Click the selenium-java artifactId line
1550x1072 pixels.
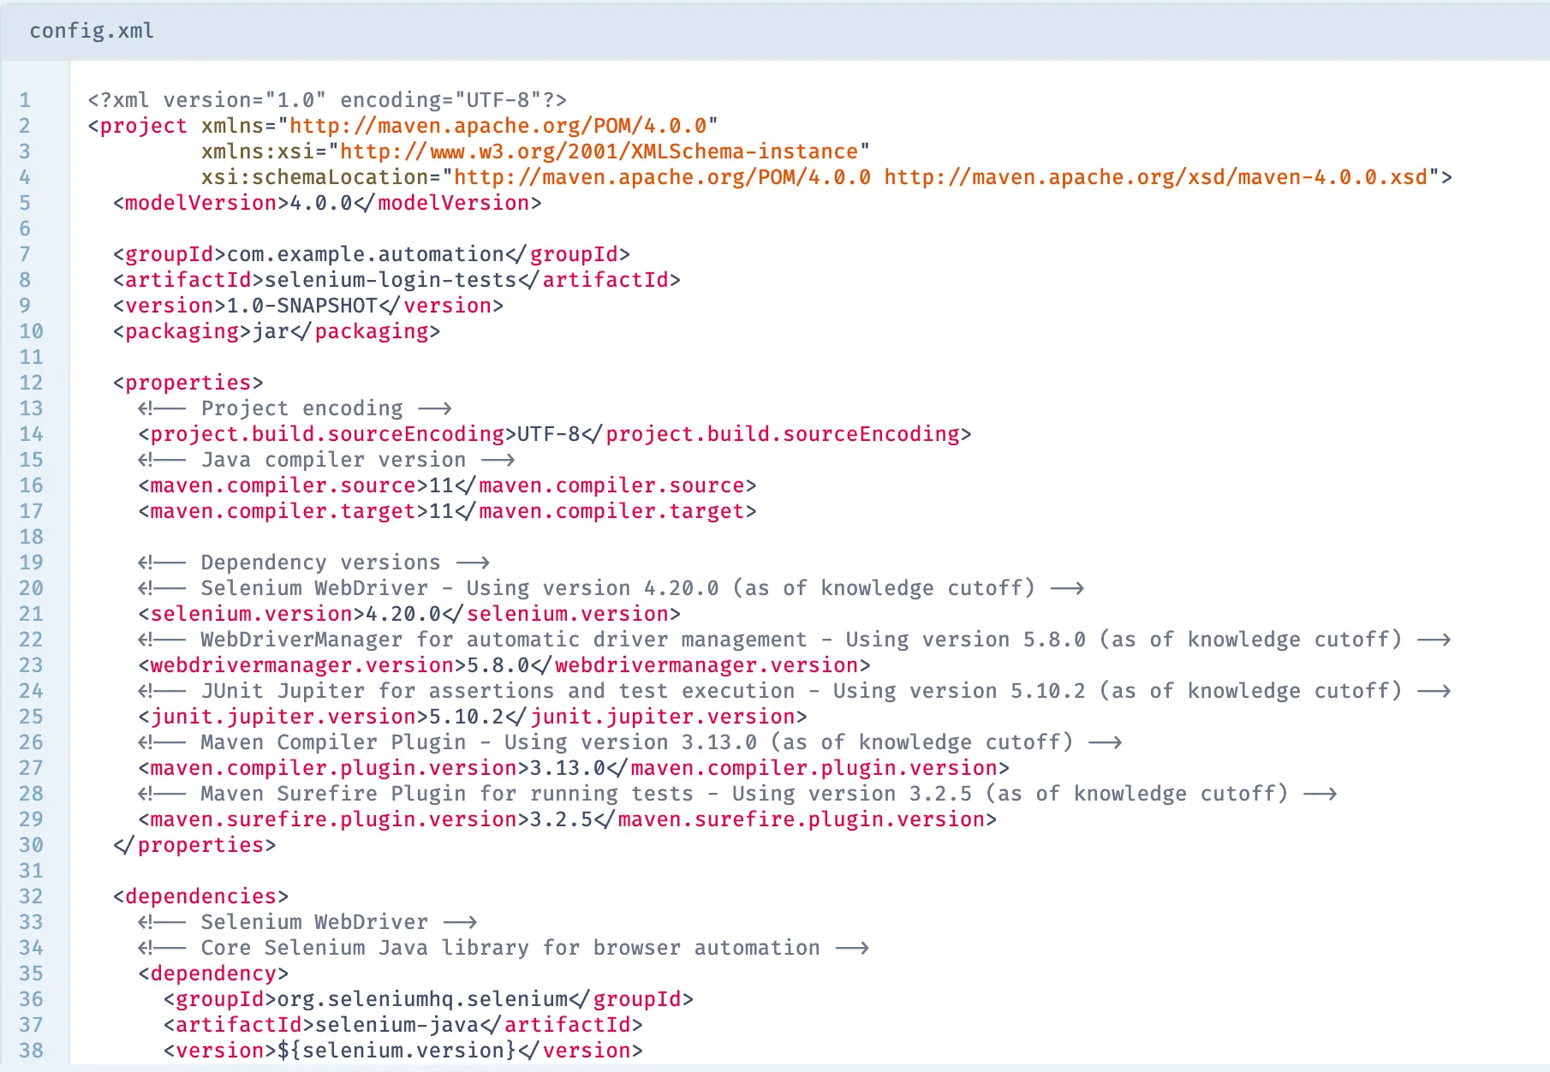click(403, 1025)
